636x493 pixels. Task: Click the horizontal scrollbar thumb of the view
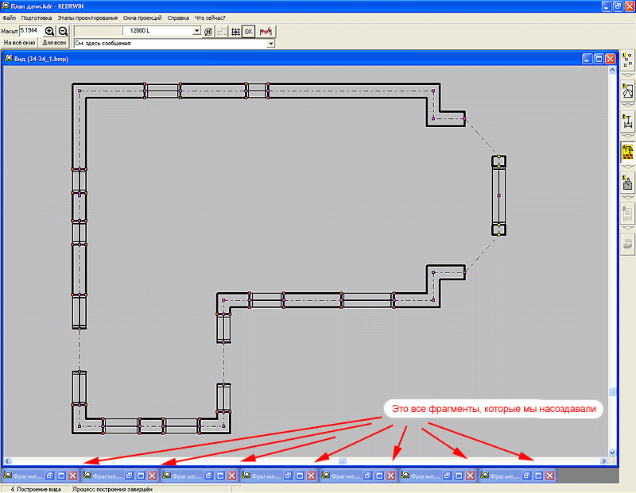point(343,460)
